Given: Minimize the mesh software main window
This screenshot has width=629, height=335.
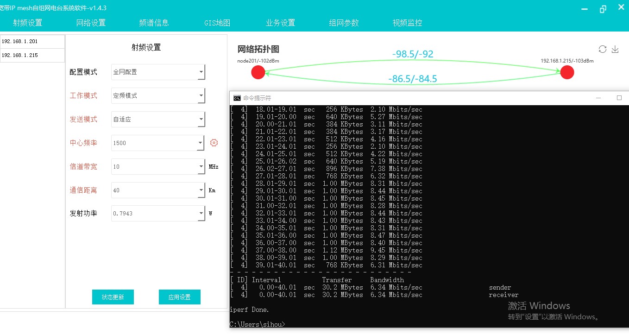Looking at the screenshot, I should tap(584, 9).
